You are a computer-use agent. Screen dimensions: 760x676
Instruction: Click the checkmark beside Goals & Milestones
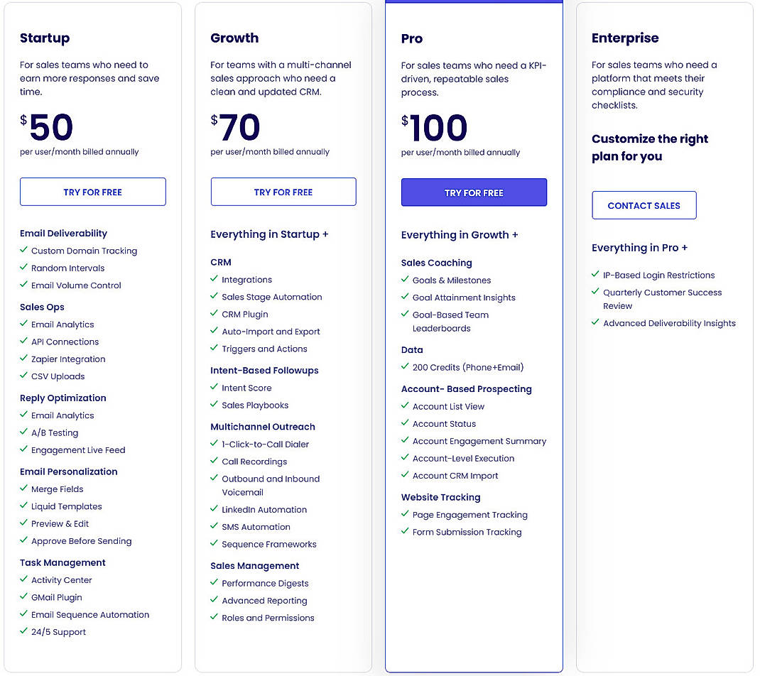point(404,280)
